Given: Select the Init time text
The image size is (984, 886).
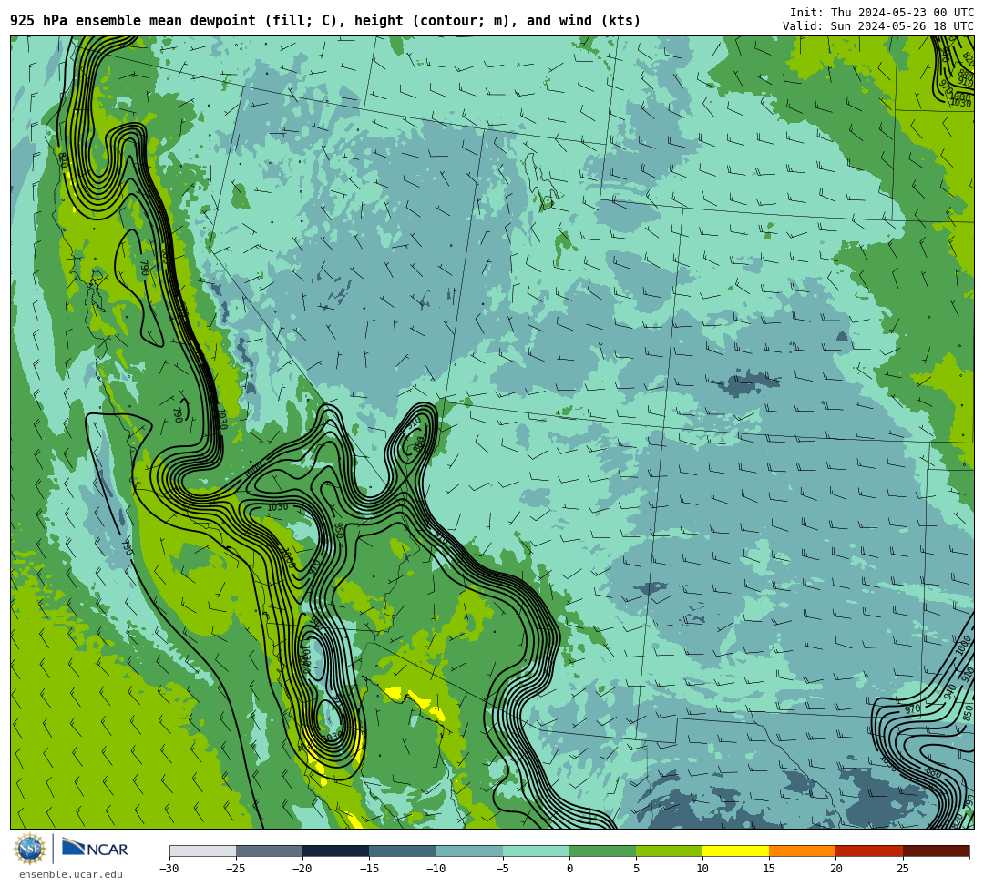Looking at the screenshot, I should pos(882,13).
